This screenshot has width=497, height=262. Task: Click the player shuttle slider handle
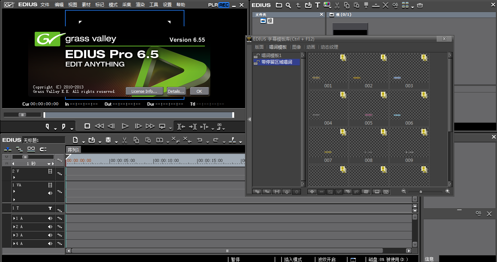pos(23,115)
